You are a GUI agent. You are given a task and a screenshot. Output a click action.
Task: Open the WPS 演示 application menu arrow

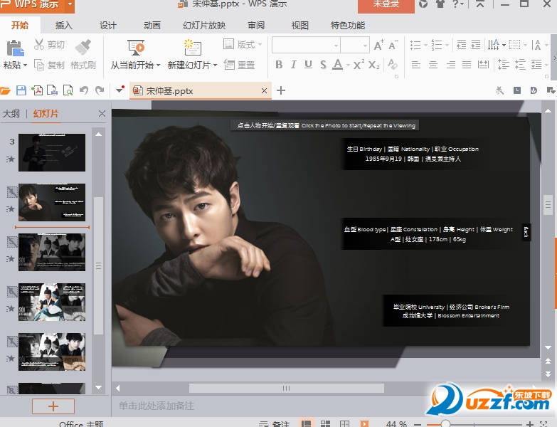(70, 4)
